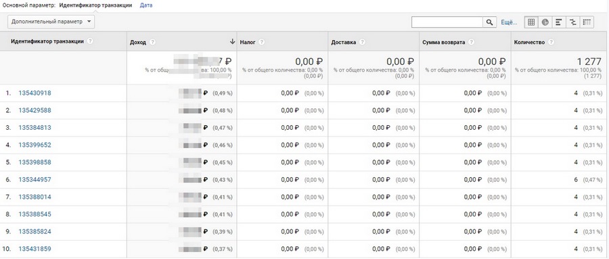Screen dimensions: 609x259
Task: Open help for Идентификатор транзакции column
Action: pyautogui.click(x=90, y=41)
